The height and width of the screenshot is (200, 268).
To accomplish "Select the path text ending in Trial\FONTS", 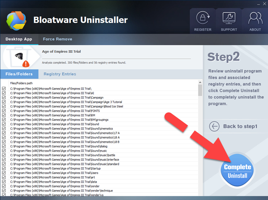I will pyautogui.click(x=55, y=111).
